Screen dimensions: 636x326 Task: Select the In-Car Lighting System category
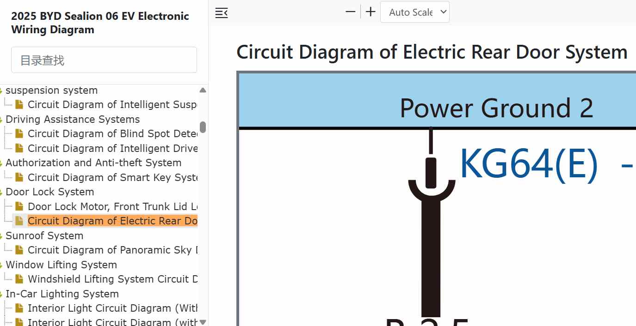pos(62,294)
